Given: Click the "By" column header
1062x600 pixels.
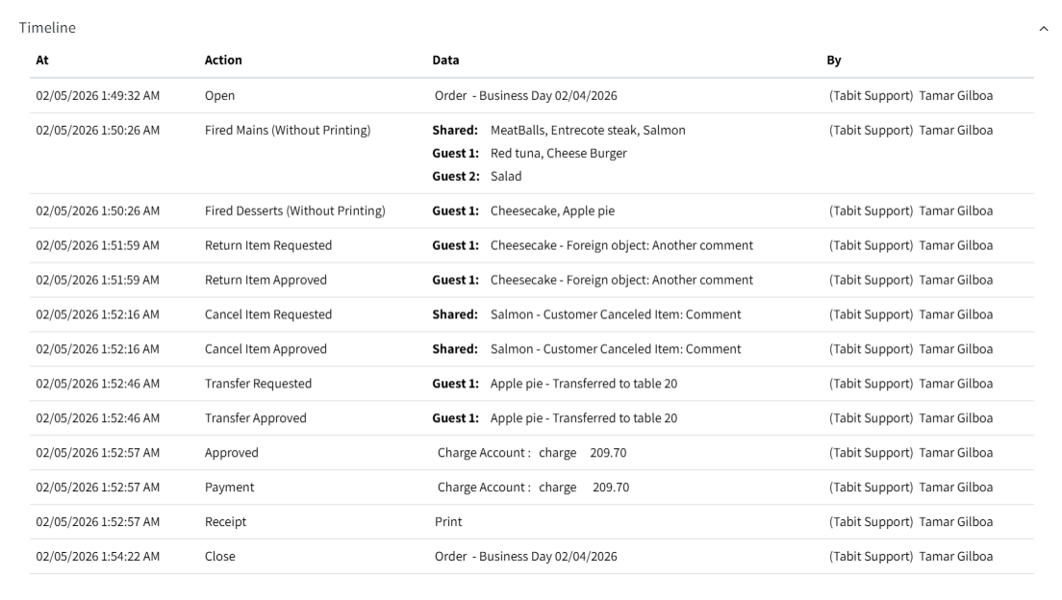Looking at the screenshot, I should click(x=834, y=61).
